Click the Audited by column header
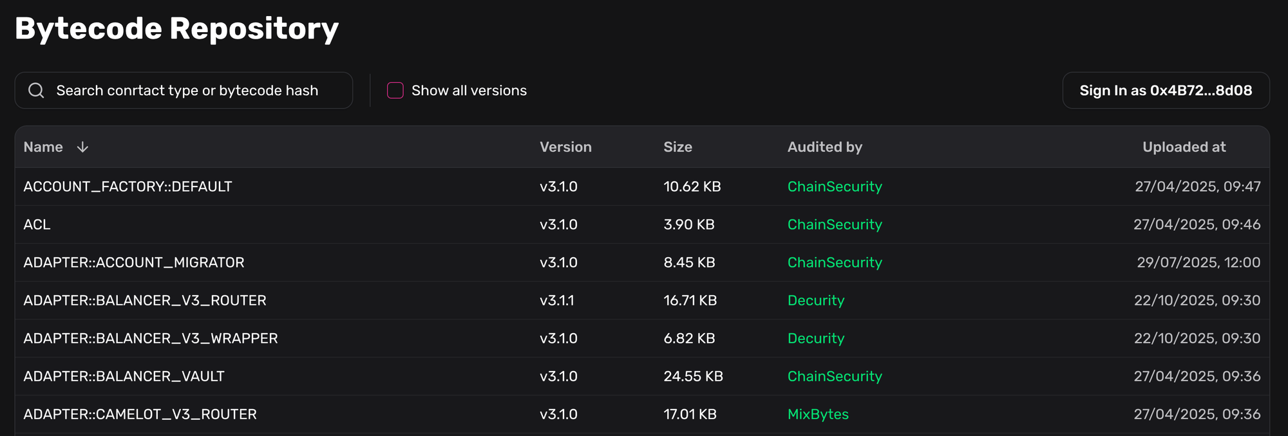The image size is (1288, 436). coord(824,147)
